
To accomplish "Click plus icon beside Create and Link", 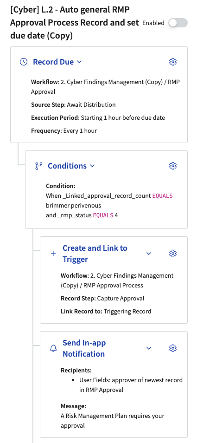I will 53,254.
